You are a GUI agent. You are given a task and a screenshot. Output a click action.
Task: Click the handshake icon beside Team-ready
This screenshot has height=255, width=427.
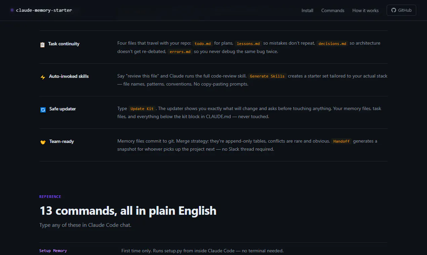(x=43, y=142)
